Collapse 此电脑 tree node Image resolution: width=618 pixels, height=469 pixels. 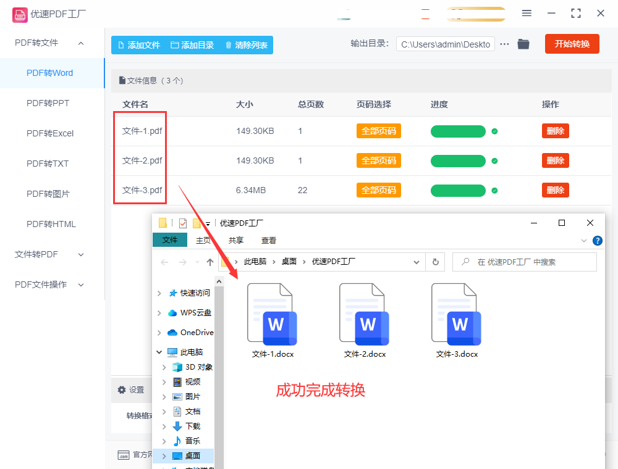click(x=159, y=352)
